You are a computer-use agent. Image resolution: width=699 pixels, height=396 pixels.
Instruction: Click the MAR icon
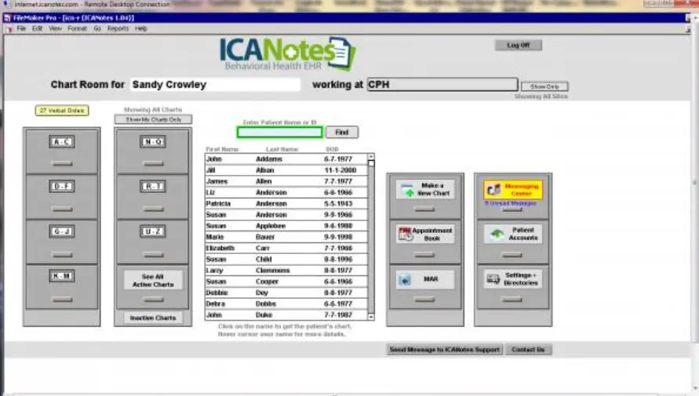pos(405,280)
